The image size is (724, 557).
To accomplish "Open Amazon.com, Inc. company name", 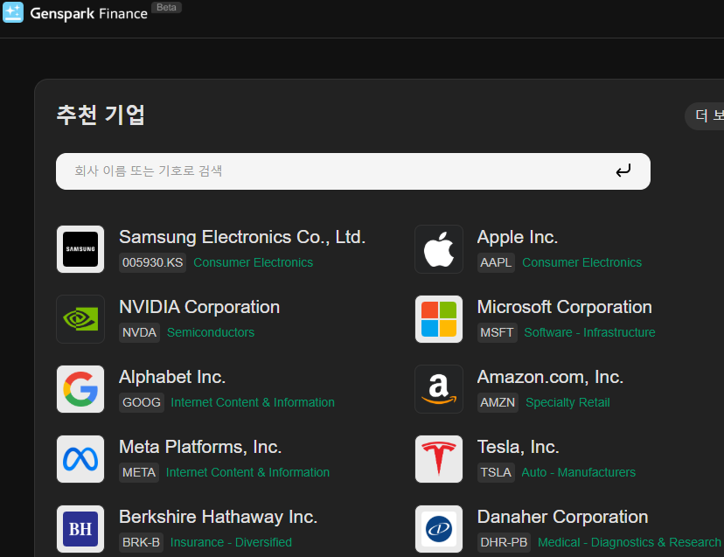I will (x=550, y=377).
